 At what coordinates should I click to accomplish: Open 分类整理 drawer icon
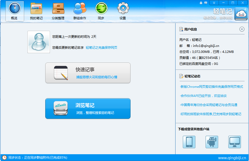[58, 8]
